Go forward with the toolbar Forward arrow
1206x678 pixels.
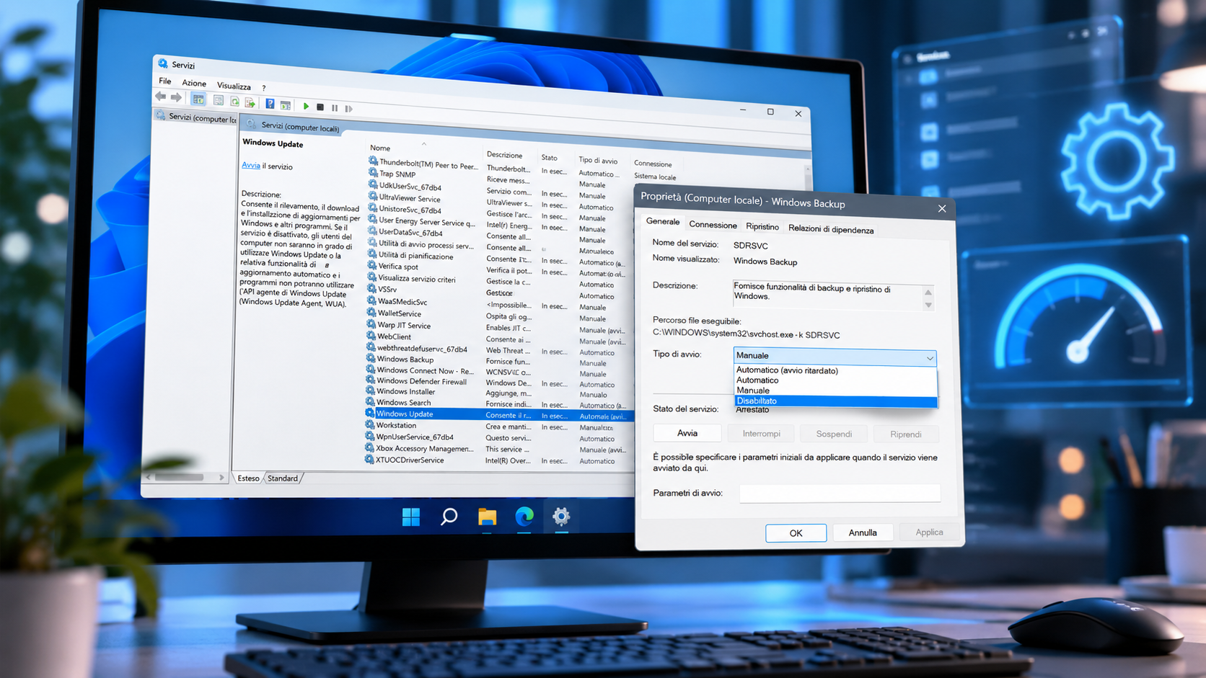click(176, 97)
